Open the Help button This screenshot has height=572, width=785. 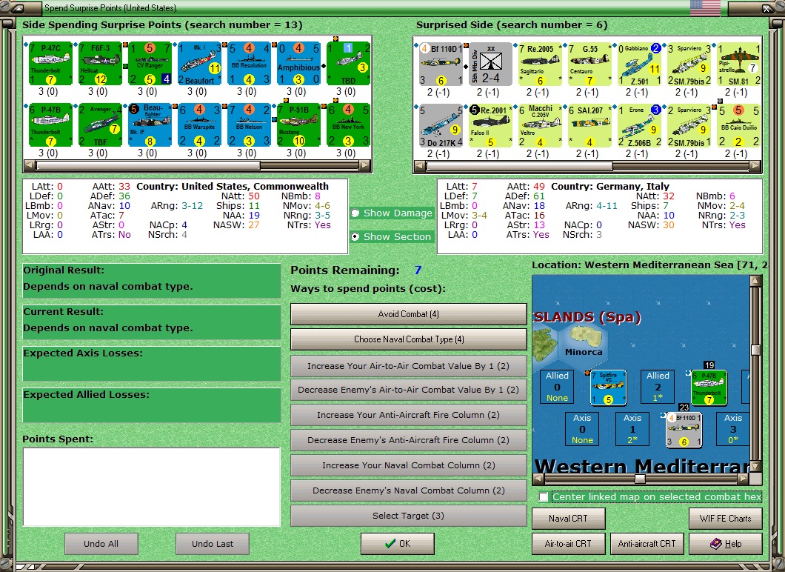726,543
